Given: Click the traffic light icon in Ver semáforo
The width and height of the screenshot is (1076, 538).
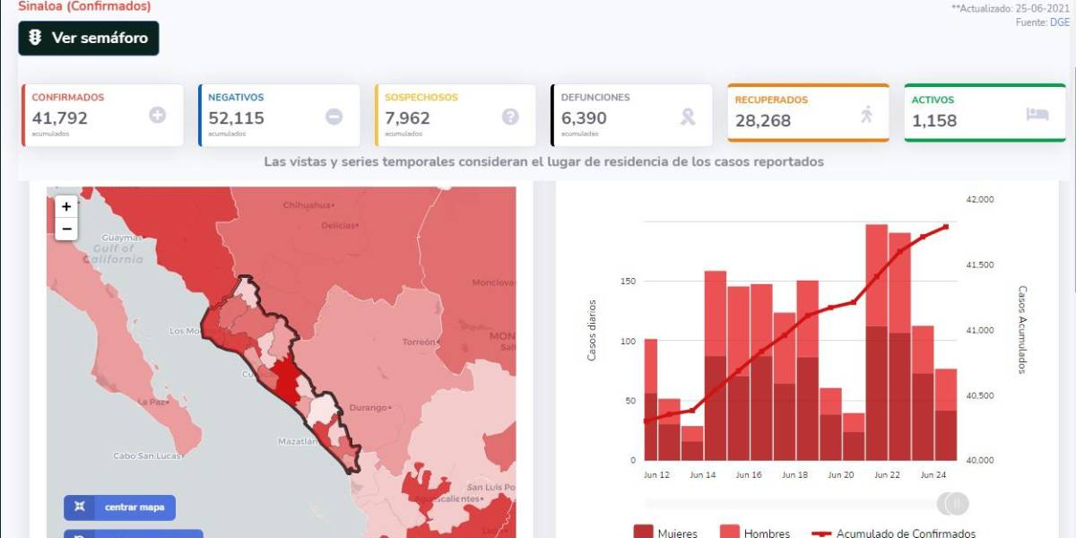Looking at the screenshot, I should [x=36, y=39].
